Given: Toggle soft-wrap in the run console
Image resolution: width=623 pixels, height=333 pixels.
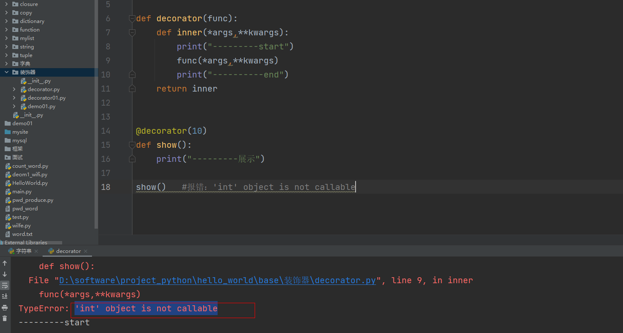Looking at the screenshot, I should point(5,285).
